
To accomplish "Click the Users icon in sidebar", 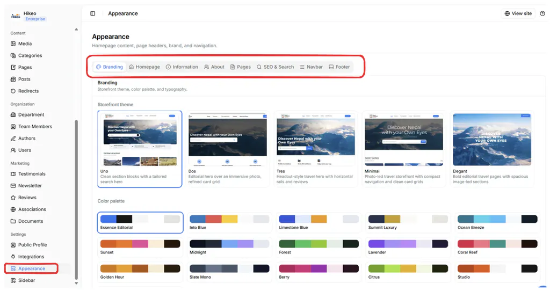I will 13,150.
